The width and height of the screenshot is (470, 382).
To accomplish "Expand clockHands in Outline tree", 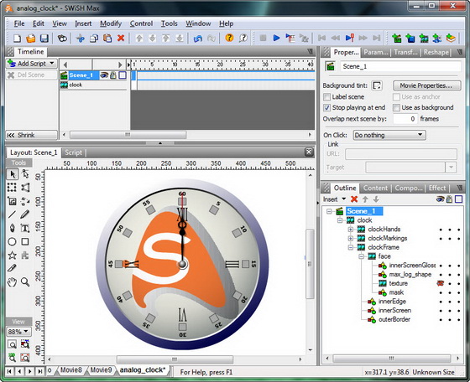I will coord(351,230).
